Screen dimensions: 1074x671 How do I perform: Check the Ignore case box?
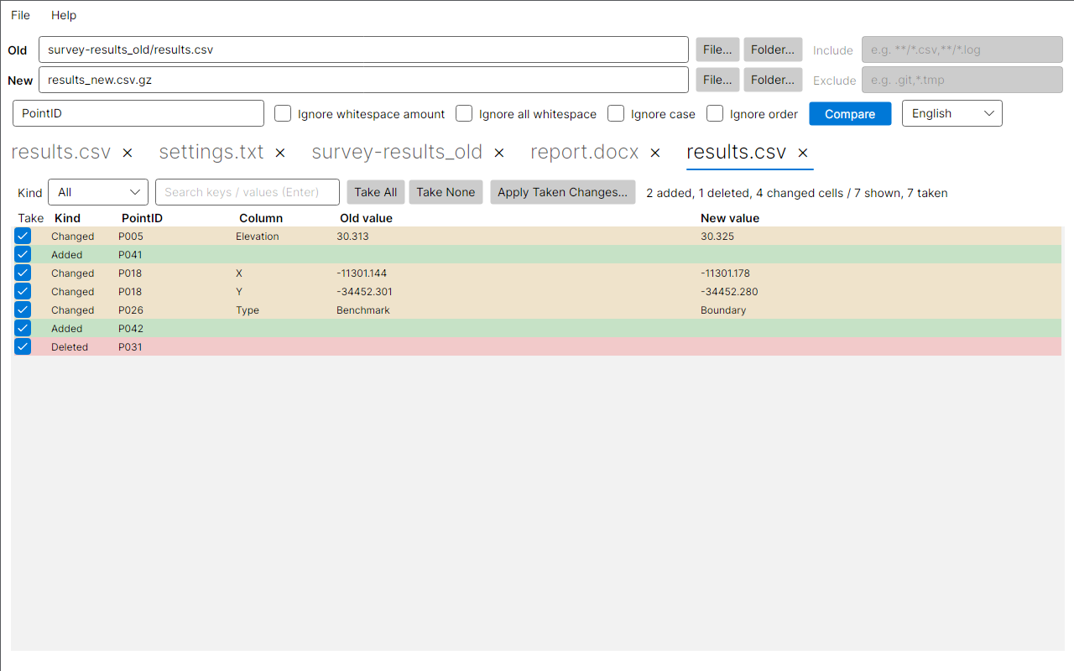pos(616,113)
